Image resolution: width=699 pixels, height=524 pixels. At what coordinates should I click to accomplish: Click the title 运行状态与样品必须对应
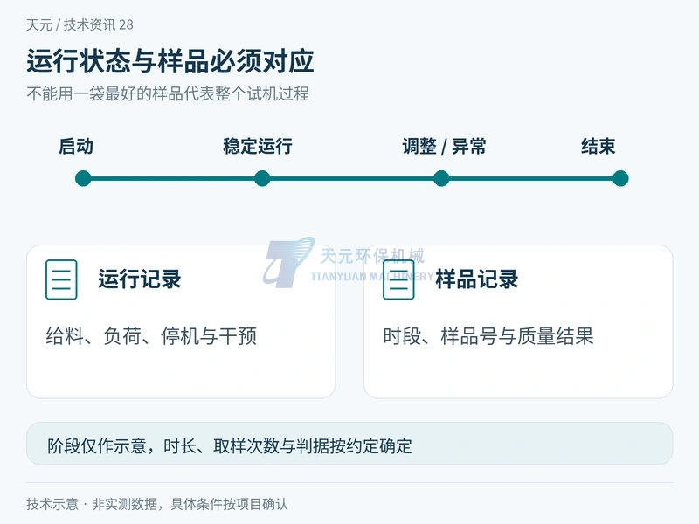click(170, 61)
